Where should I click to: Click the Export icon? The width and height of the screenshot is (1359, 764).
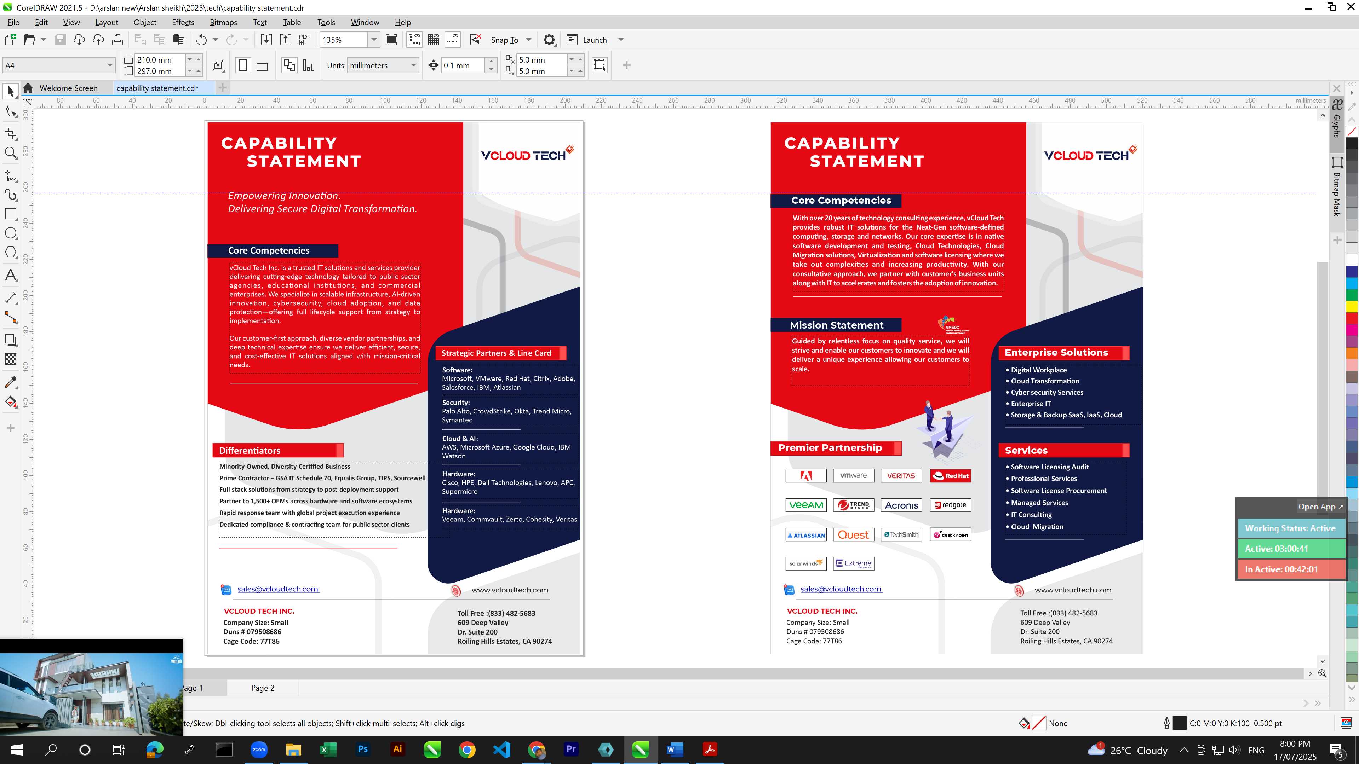point(285,40)
